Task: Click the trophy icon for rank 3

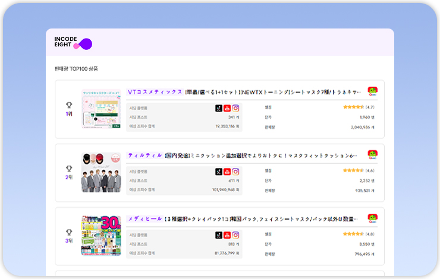Action: pos(69,232)
